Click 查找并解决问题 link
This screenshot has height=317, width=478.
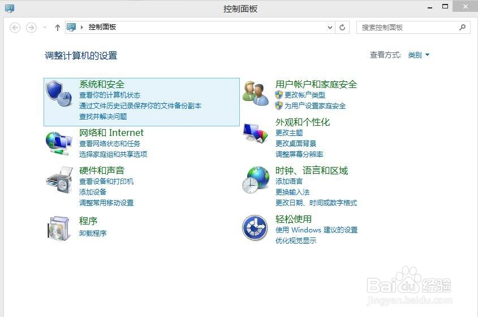(x=103, y=116)
